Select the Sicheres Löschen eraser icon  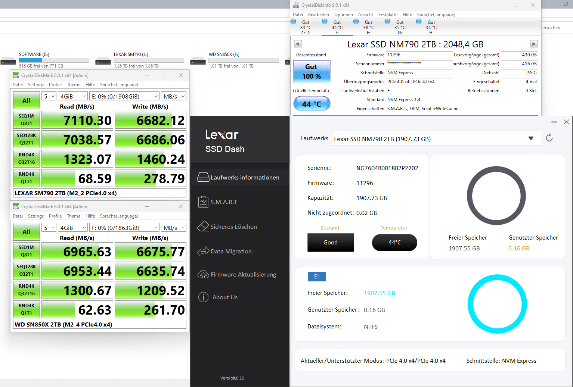[x=203, y=227]
